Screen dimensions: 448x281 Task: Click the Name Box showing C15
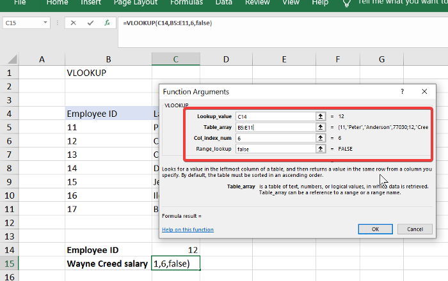[x=23, y=23]
